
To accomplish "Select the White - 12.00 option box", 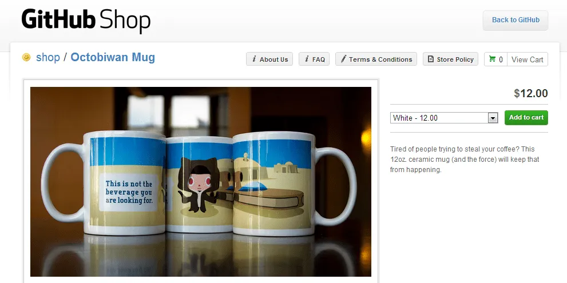I will click(x=444, y=118).
